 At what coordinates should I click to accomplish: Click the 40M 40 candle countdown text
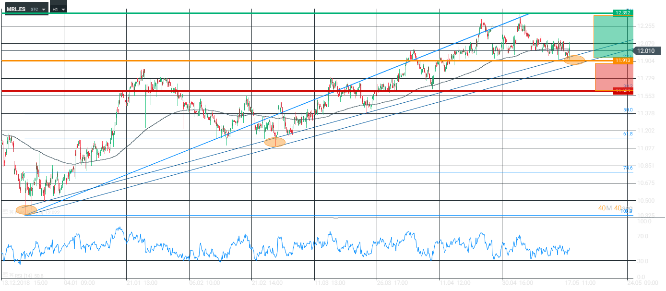615,208
